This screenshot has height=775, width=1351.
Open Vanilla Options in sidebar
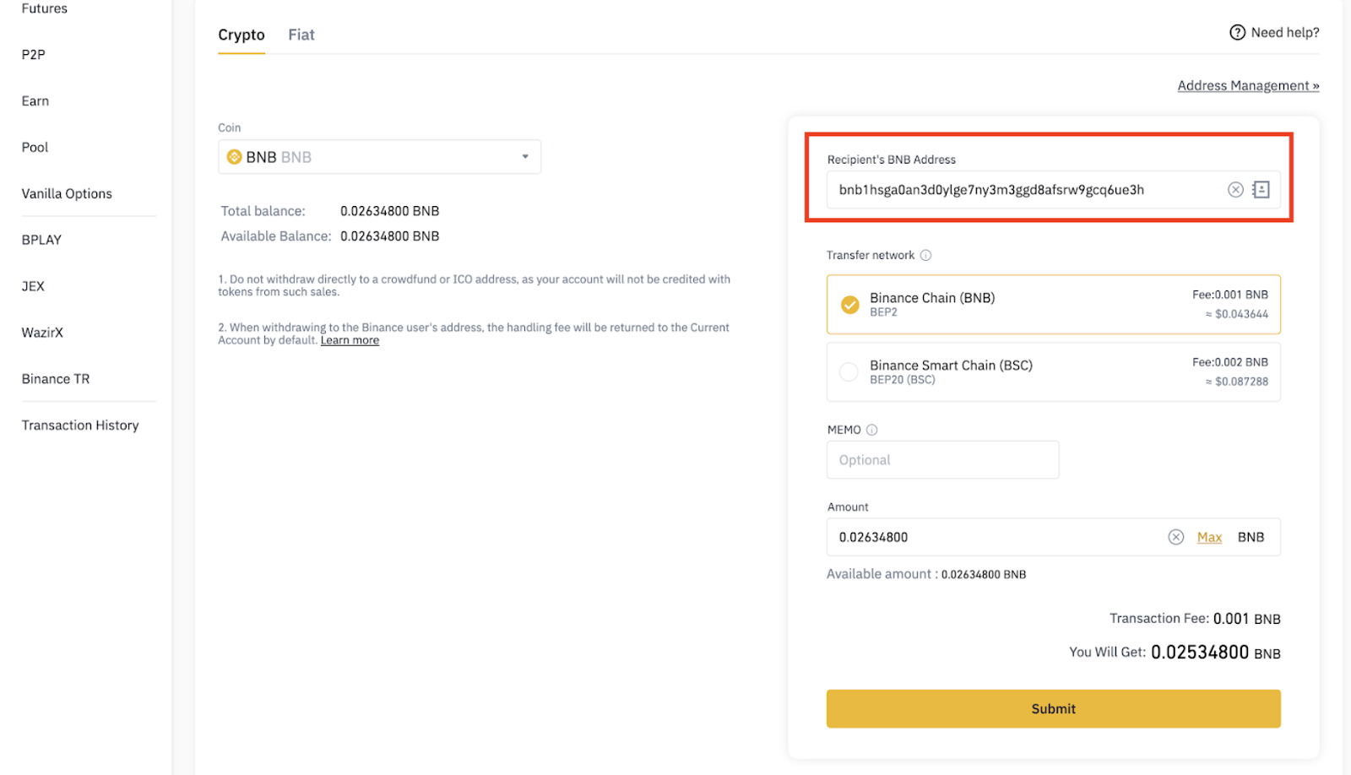click(x=67, y=193)
